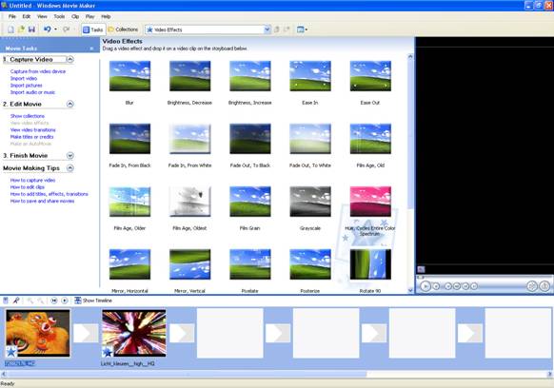The width and height of the screenshot is (554, 388).
Task: Select the Film Age, Older effect
Action: point(129,202)
